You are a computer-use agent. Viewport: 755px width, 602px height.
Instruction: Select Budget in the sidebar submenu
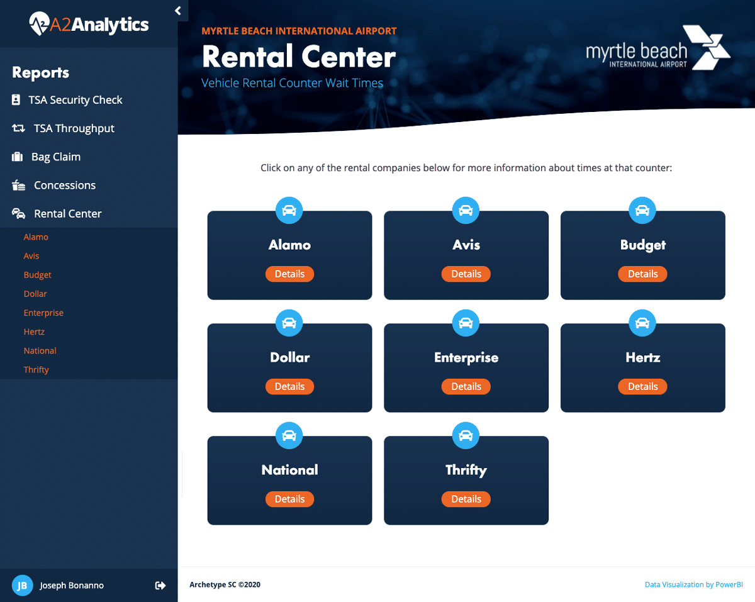(38, 275)
